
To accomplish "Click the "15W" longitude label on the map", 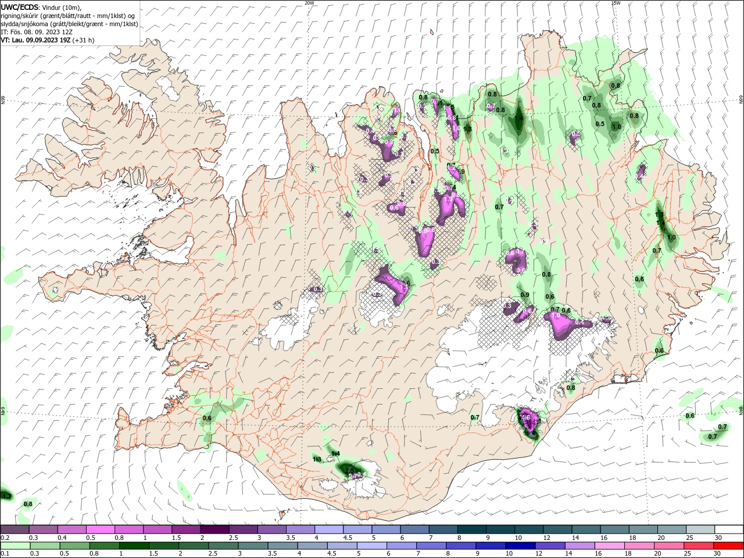I will coord(616,3).
